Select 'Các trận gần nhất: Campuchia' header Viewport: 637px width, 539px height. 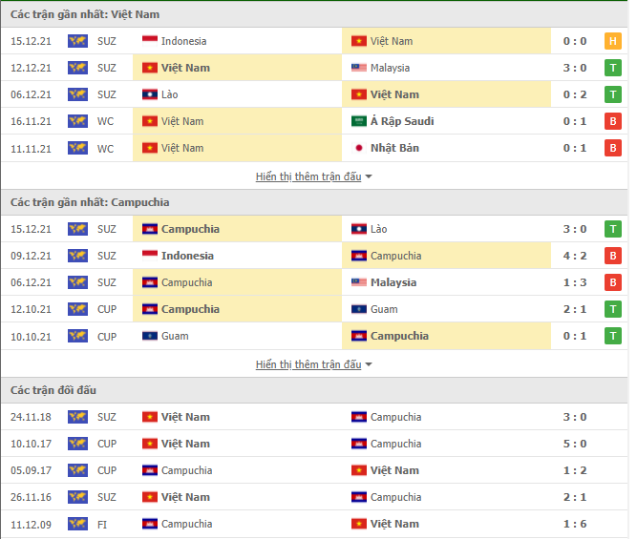click(x=90, y=202)
